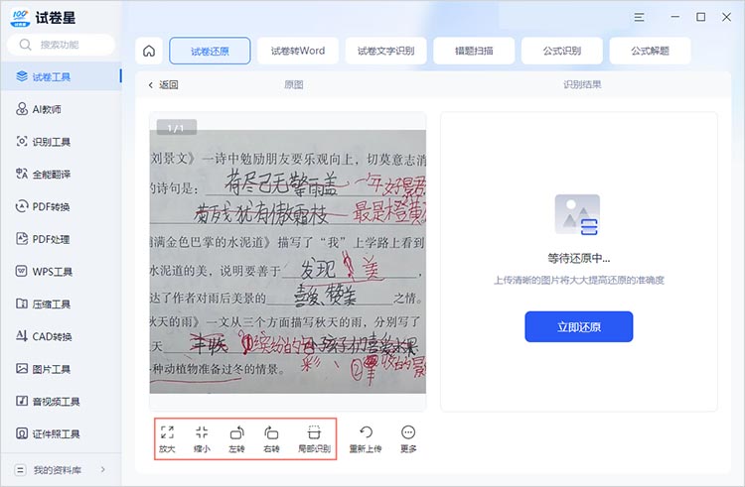Open 音视频工具 in the sidebar

(x=61, y=401)
